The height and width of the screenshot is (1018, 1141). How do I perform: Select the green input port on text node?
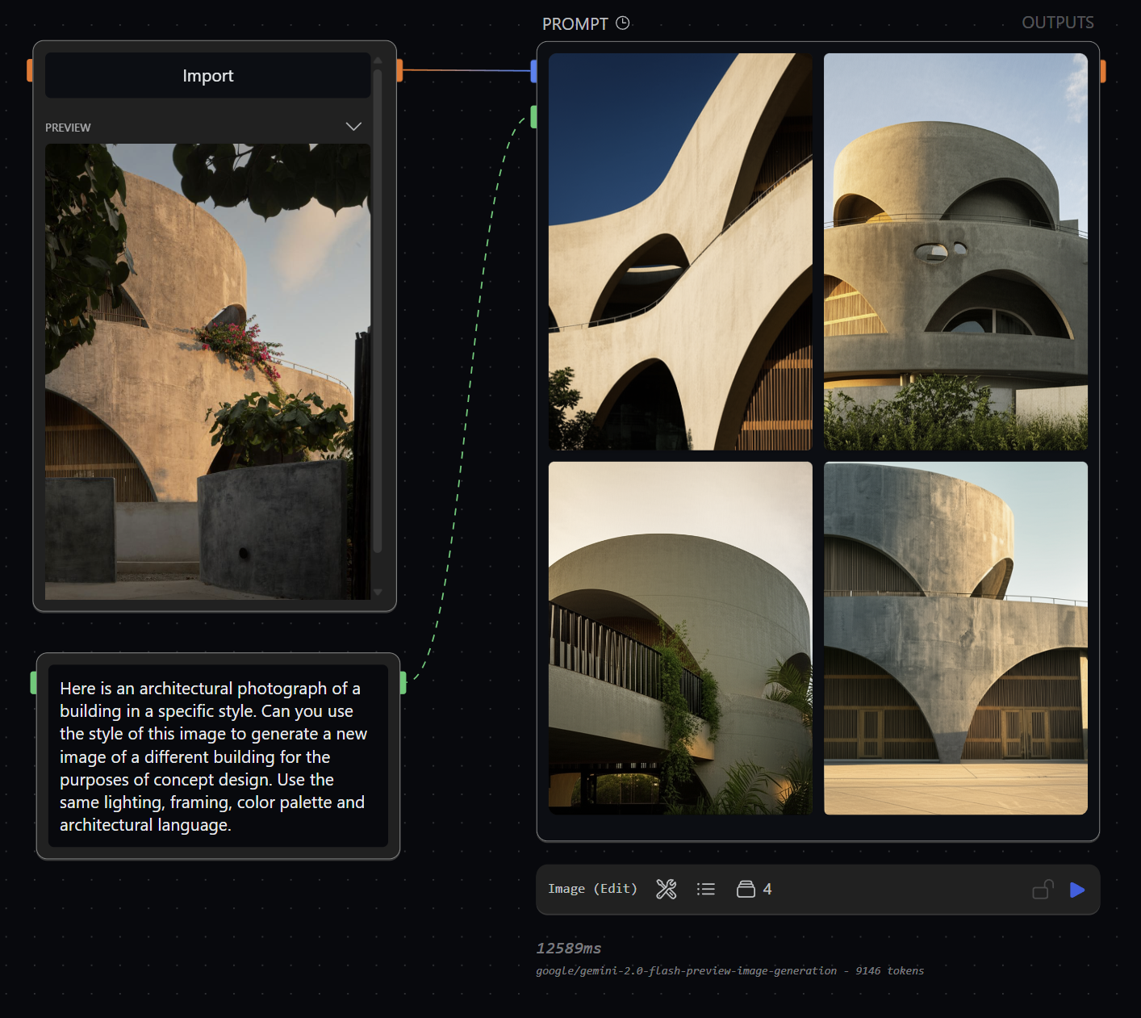click(34, 682)
